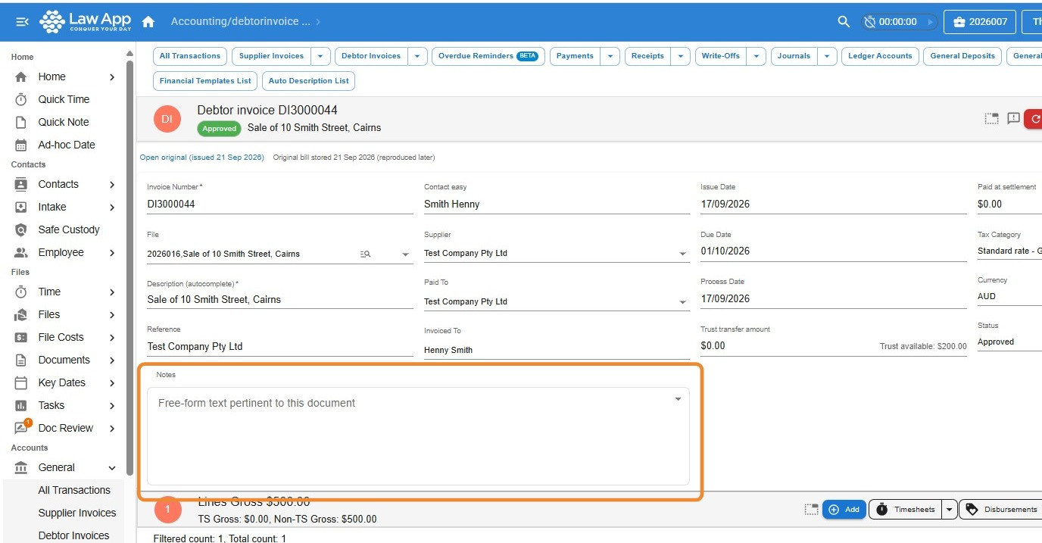The height and width of the screenshot is (543, 1042).
Task: Click the Accounting/debtorinvoice breadcrumb
Action: (x=241, y=22)
